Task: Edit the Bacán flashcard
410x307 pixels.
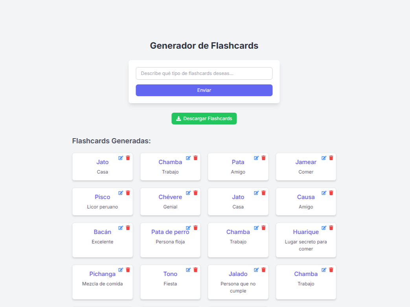Action: pyautogui.click(x=121, y=228)
